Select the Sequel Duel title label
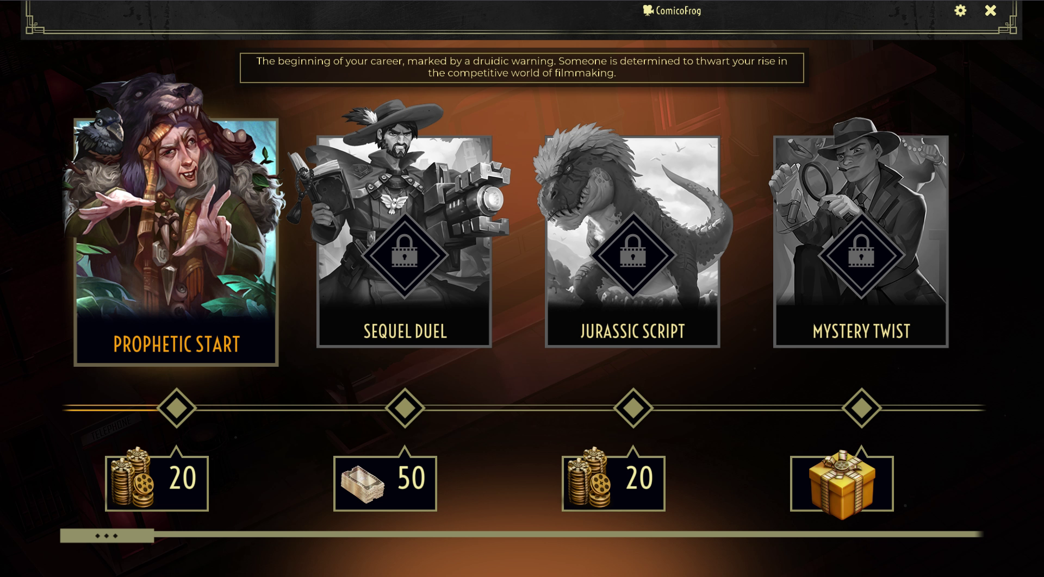This screenshot has height=577, width=1044. click(405, 331)
